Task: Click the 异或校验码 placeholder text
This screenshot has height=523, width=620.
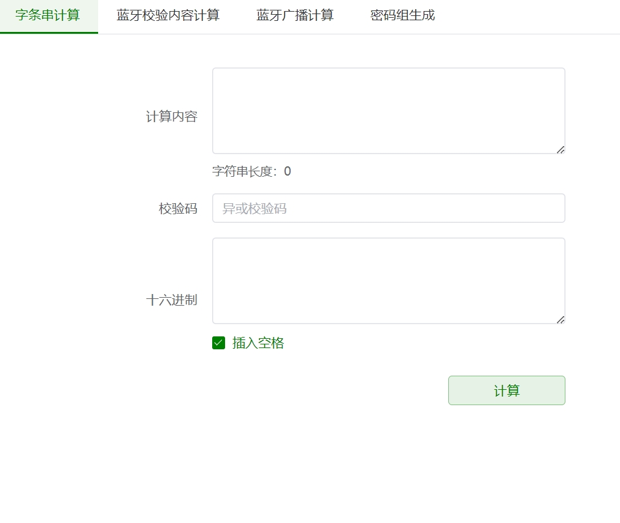Action: pyautogui.click(x=255, y=209)
